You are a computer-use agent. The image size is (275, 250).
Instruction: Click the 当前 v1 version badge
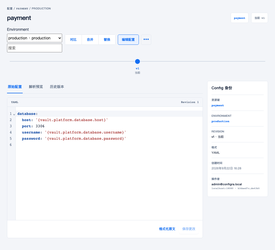click(x=259, y=18)
